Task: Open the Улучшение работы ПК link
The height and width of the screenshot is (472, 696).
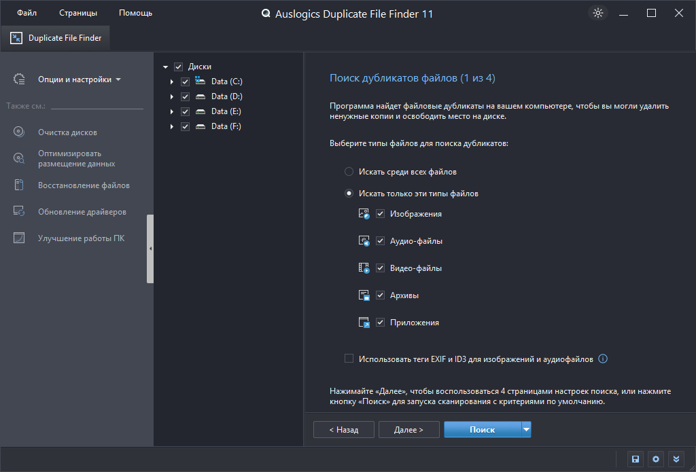Action: [x=82, y=238]
